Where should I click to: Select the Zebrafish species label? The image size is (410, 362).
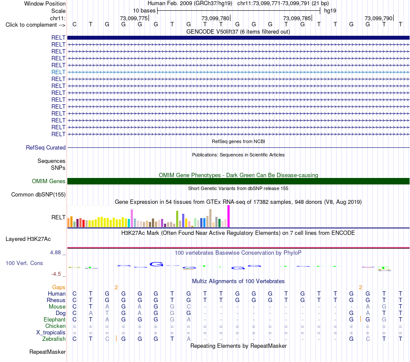pyautogui.click(x=54, y=339)
